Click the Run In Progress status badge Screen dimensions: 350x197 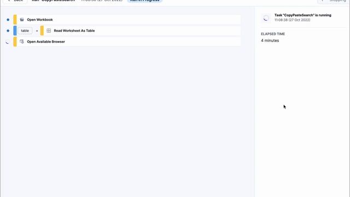pos(144,1)
